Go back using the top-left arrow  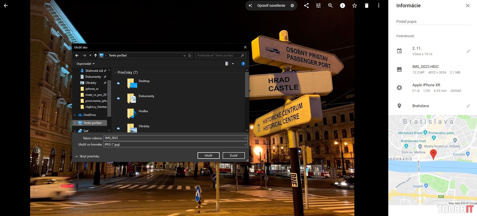6,6
